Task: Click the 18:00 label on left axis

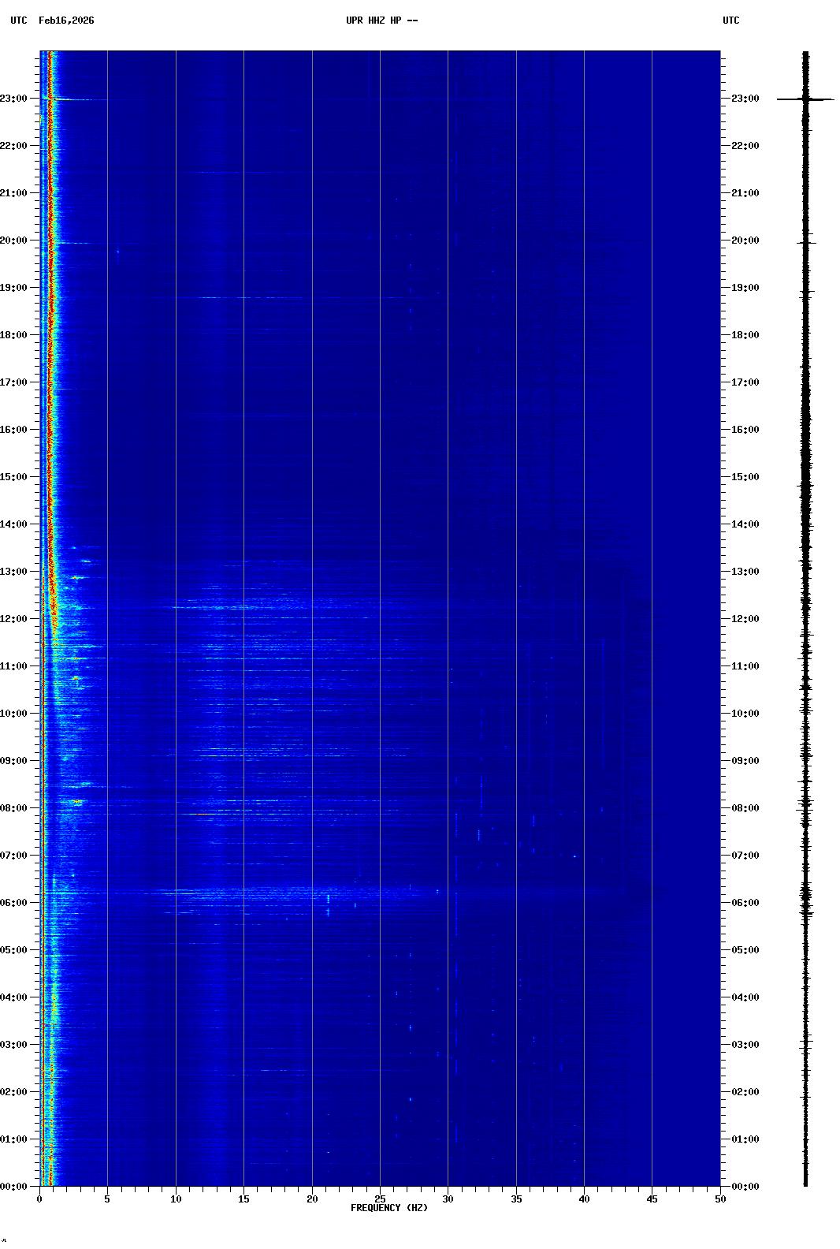Action: (x=13, y=335)
